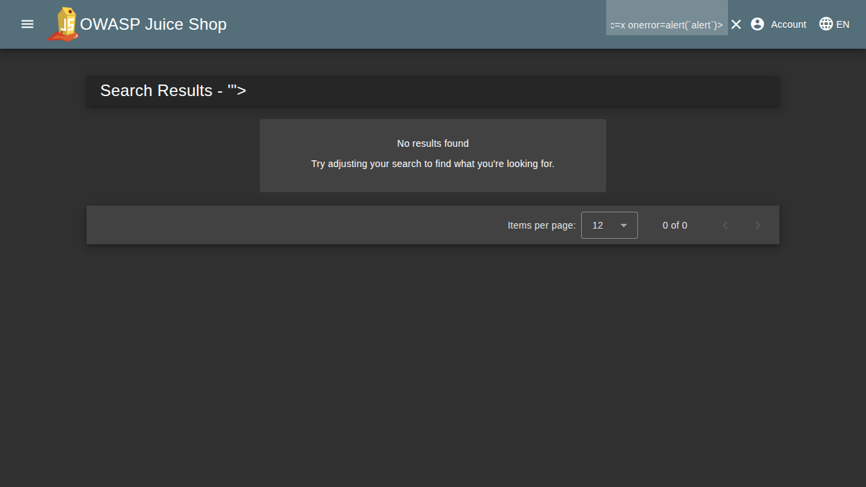Click the Juice Shop carton logo

point(63,24)
